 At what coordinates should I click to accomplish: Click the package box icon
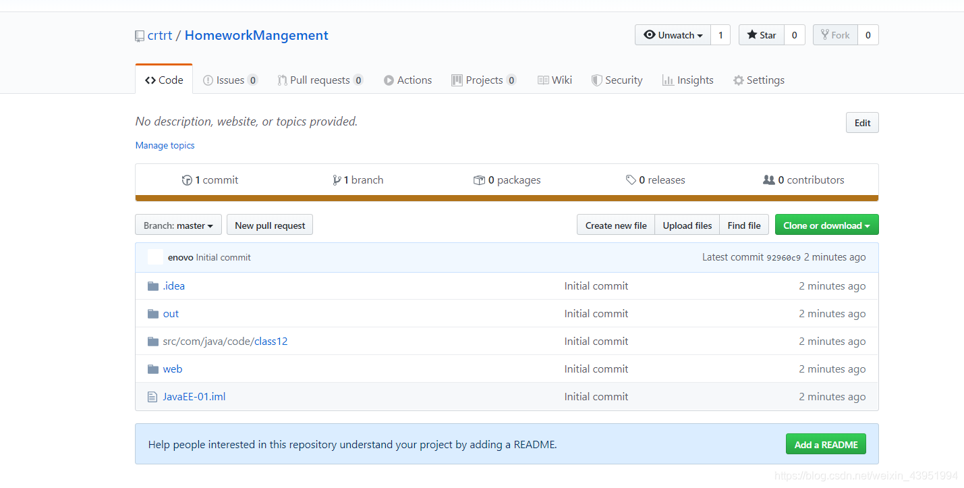479,180
